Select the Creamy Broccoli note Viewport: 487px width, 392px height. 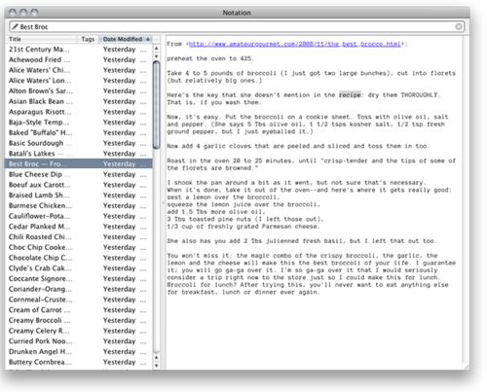click(x=79, y=320)
